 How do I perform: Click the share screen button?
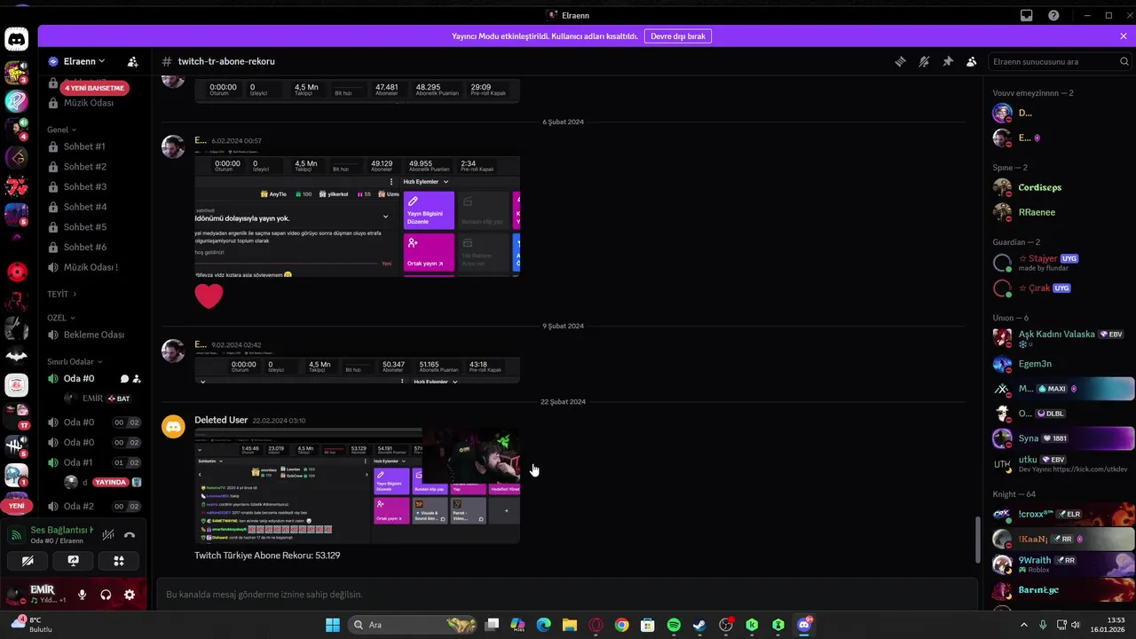coord(73,561)
